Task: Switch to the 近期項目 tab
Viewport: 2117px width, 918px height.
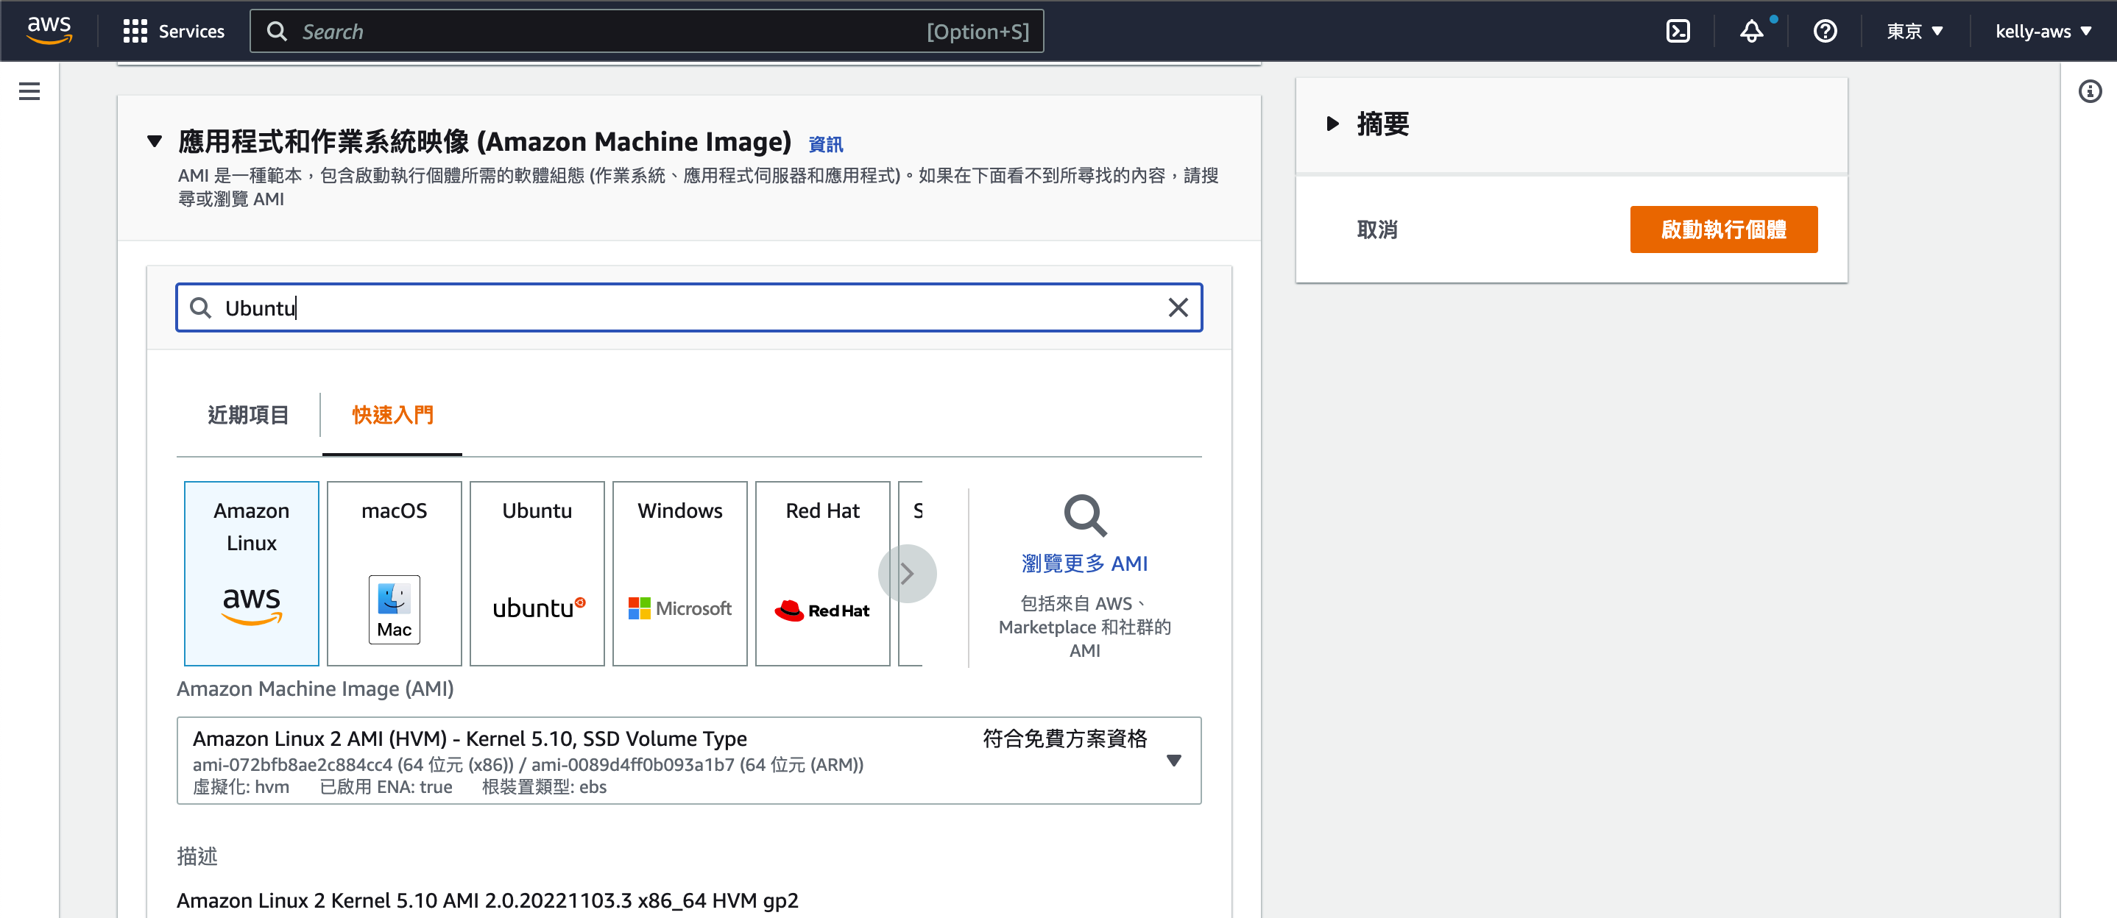Action: pyautogui.click(x=247, y=415)
